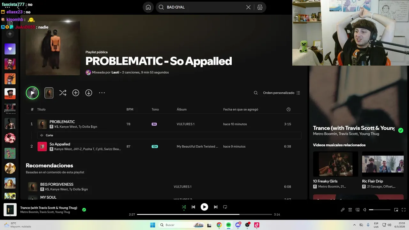409x230 pixels.
Task: Play the PROBLEMATIC - So Appalled playlist
Action: click(x=32, y=93)
